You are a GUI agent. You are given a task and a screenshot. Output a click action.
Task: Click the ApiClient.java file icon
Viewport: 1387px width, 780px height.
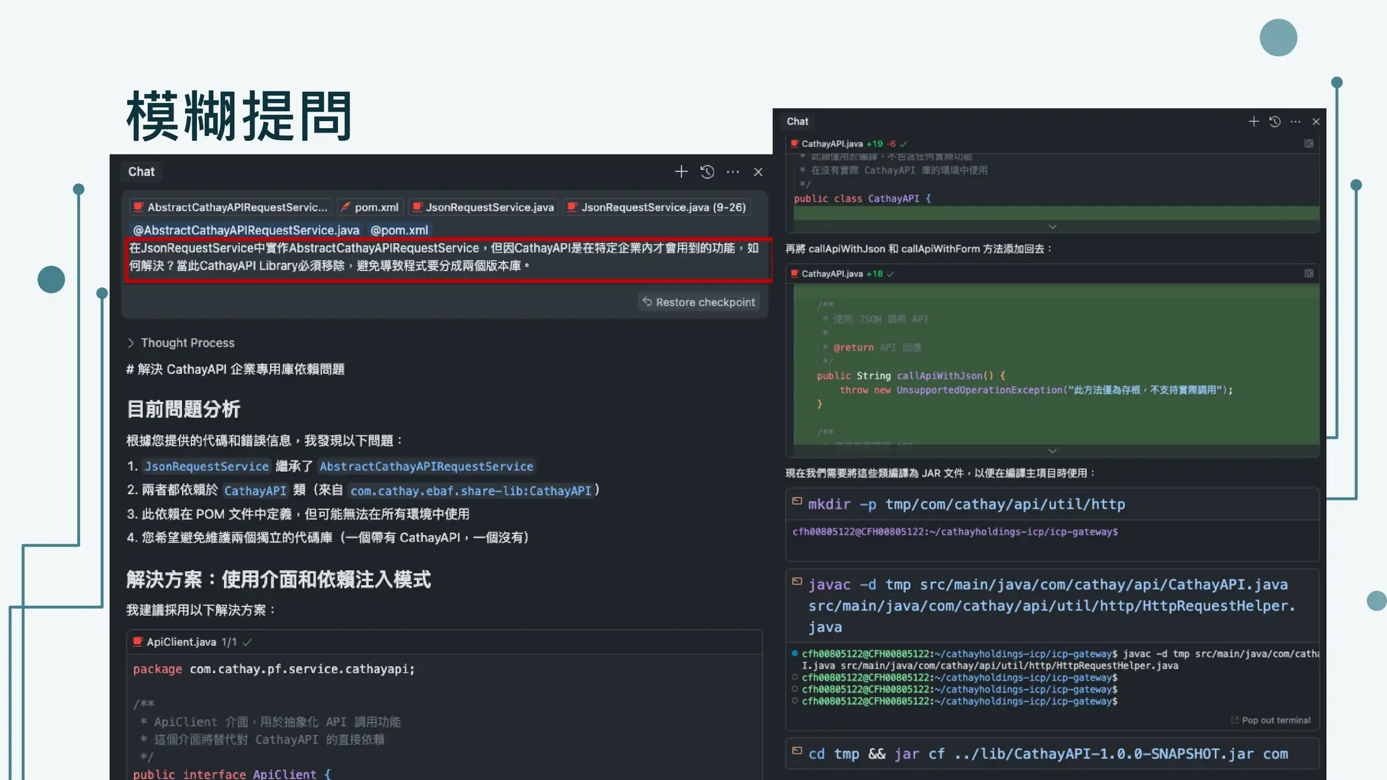pos(138,642)
